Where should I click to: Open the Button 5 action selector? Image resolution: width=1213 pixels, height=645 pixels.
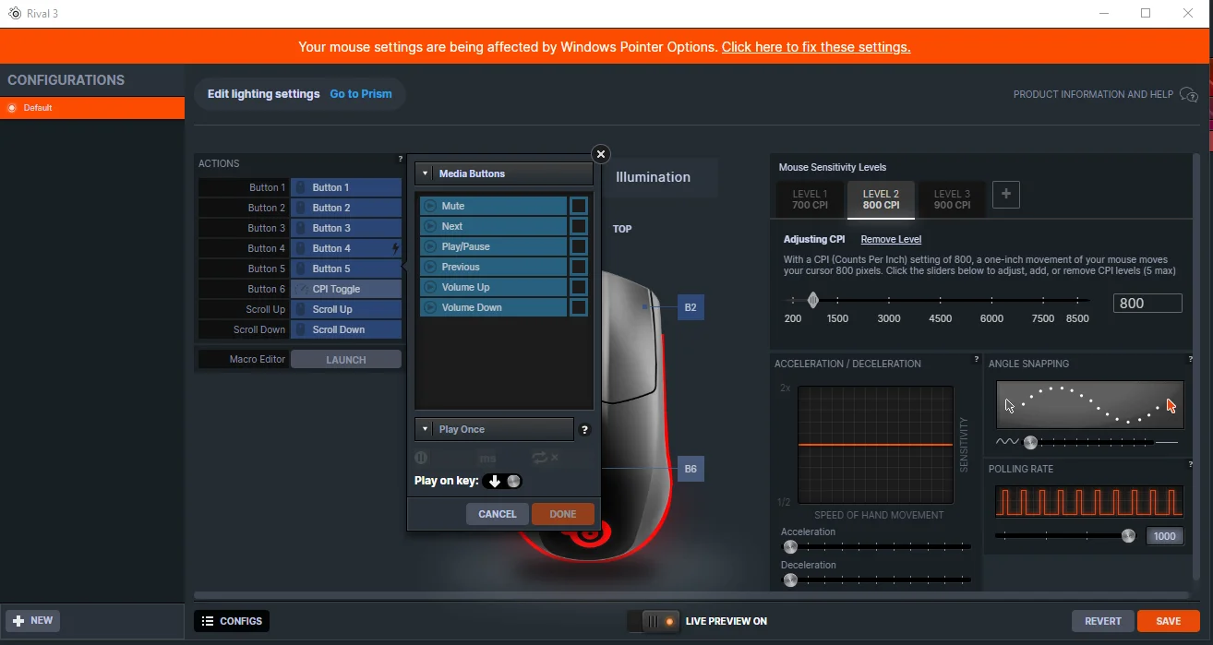(x=346, y=269)
